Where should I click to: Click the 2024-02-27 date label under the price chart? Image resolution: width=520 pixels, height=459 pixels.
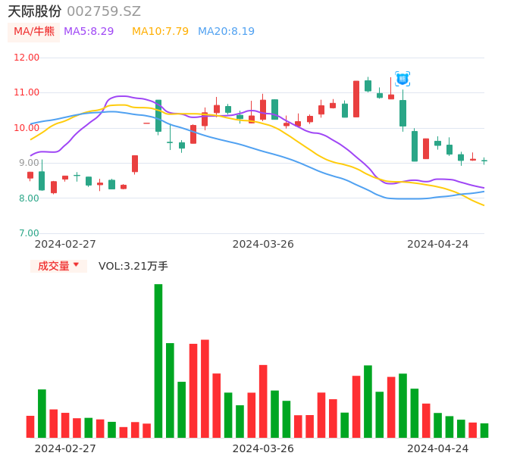coord(65,244)
